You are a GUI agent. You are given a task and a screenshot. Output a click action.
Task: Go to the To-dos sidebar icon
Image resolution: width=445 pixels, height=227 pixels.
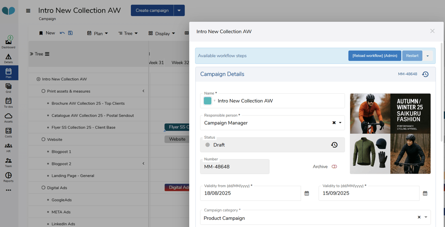[8, 103]
